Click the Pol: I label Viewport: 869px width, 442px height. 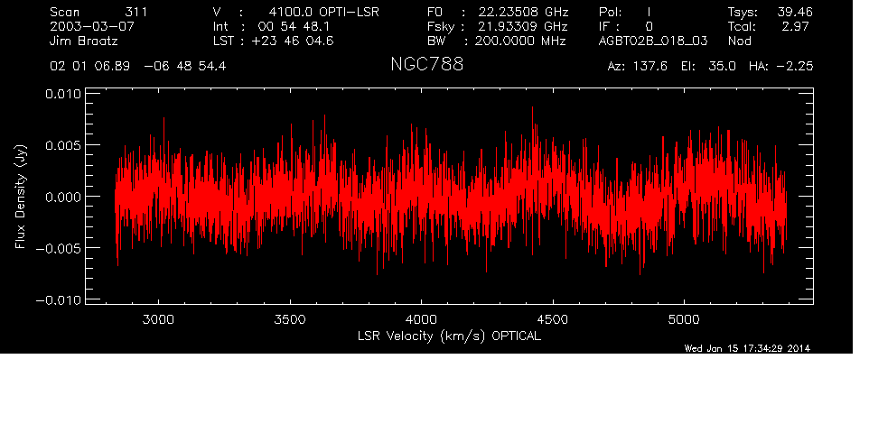pos(625,12)
